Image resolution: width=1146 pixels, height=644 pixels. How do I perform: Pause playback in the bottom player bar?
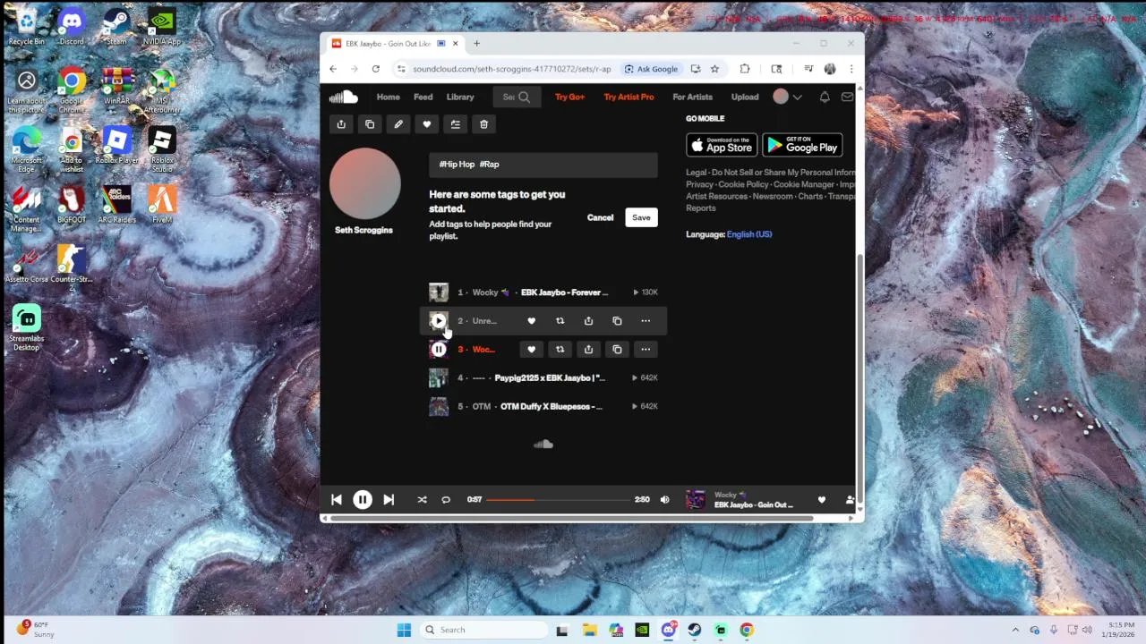(x=363, y=500)
